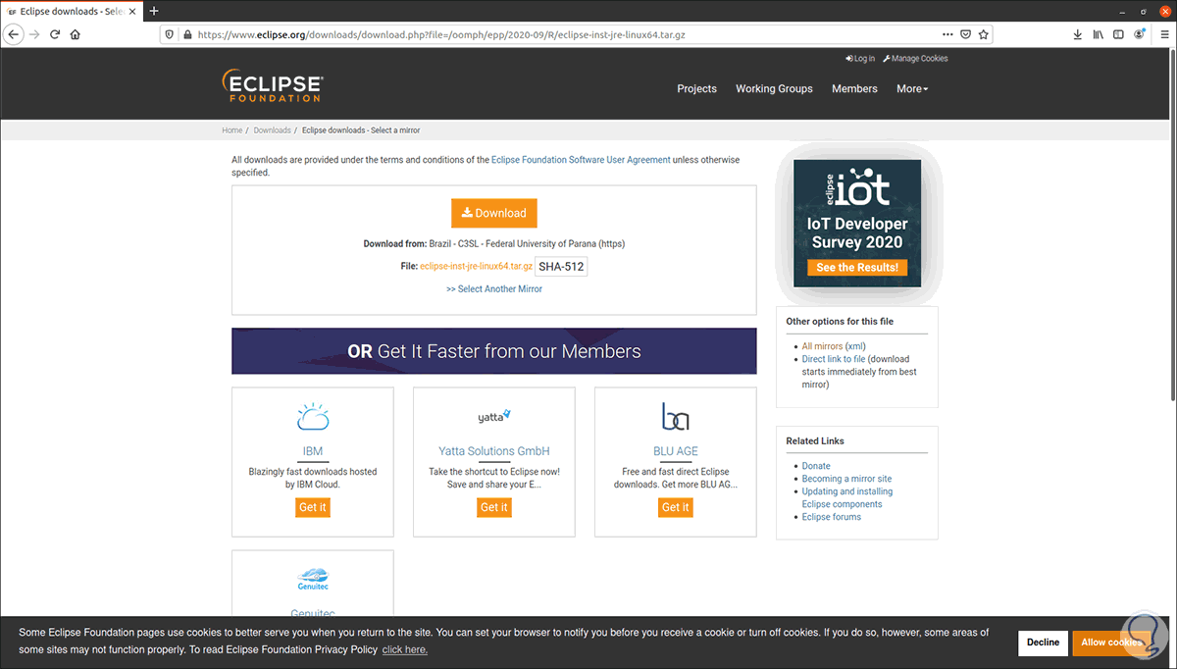Click the orange Download button
Image resolution: width=1177 pixels, height=669 pixels.
coord(494,213)
